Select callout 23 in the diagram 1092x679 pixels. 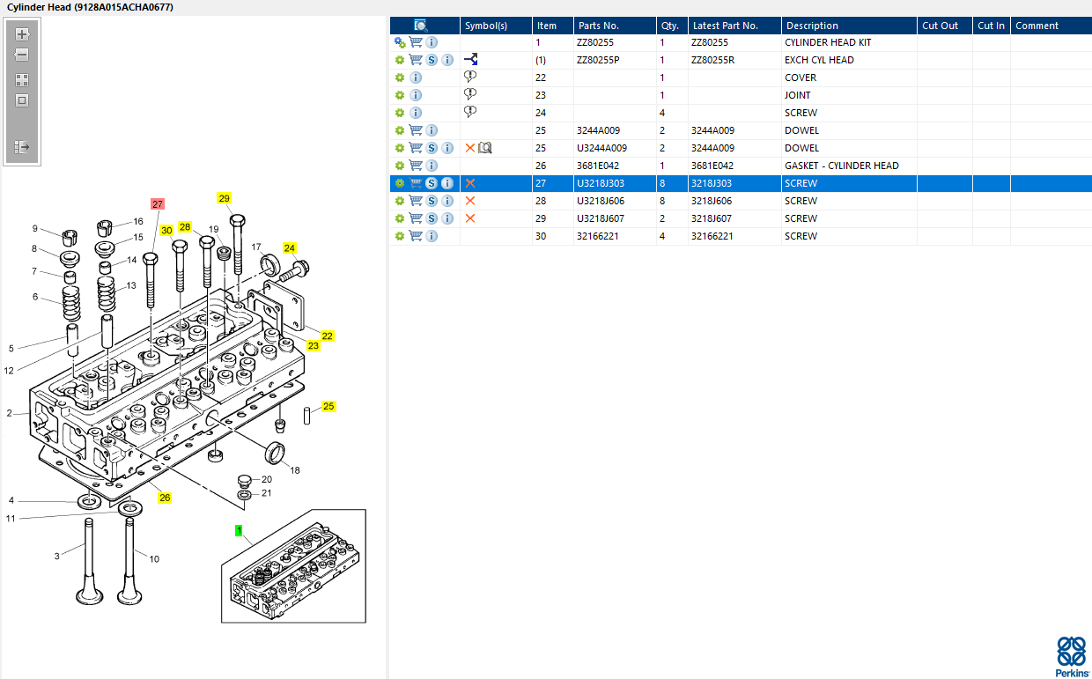tap(314, 346)
